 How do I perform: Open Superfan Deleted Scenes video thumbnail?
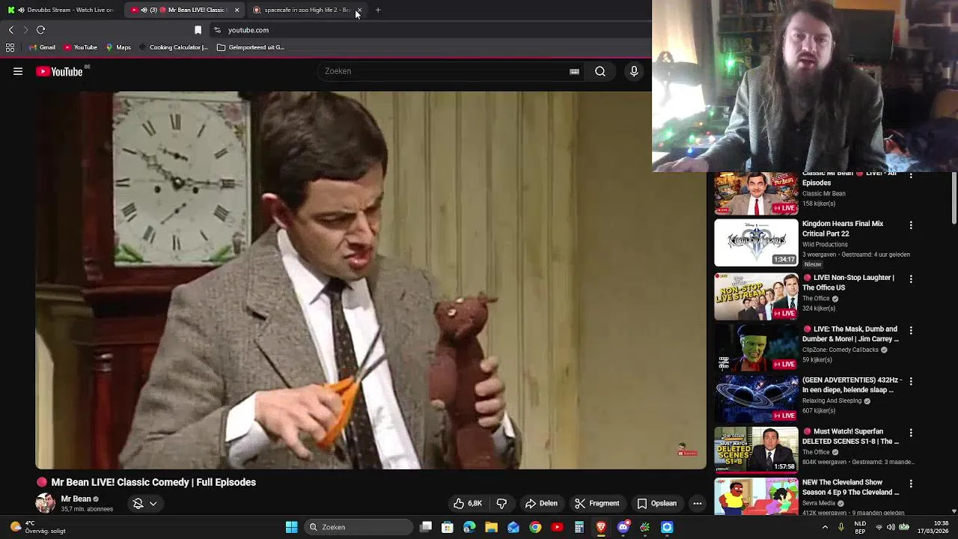tap(756, 450)
